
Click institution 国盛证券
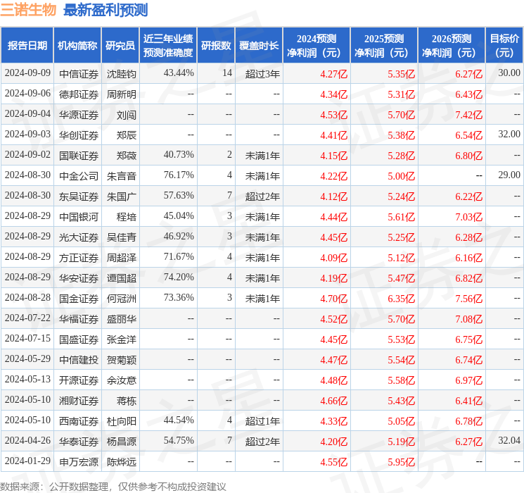tap(79, 339)
